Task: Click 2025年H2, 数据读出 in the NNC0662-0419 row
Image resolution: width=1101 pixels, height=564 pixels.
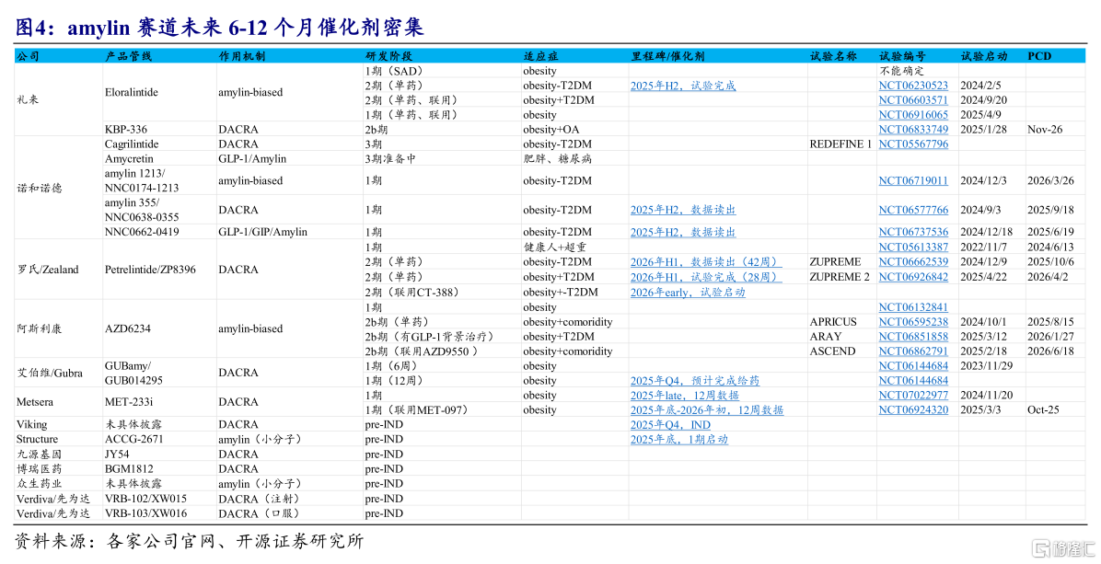Action: 682,232
